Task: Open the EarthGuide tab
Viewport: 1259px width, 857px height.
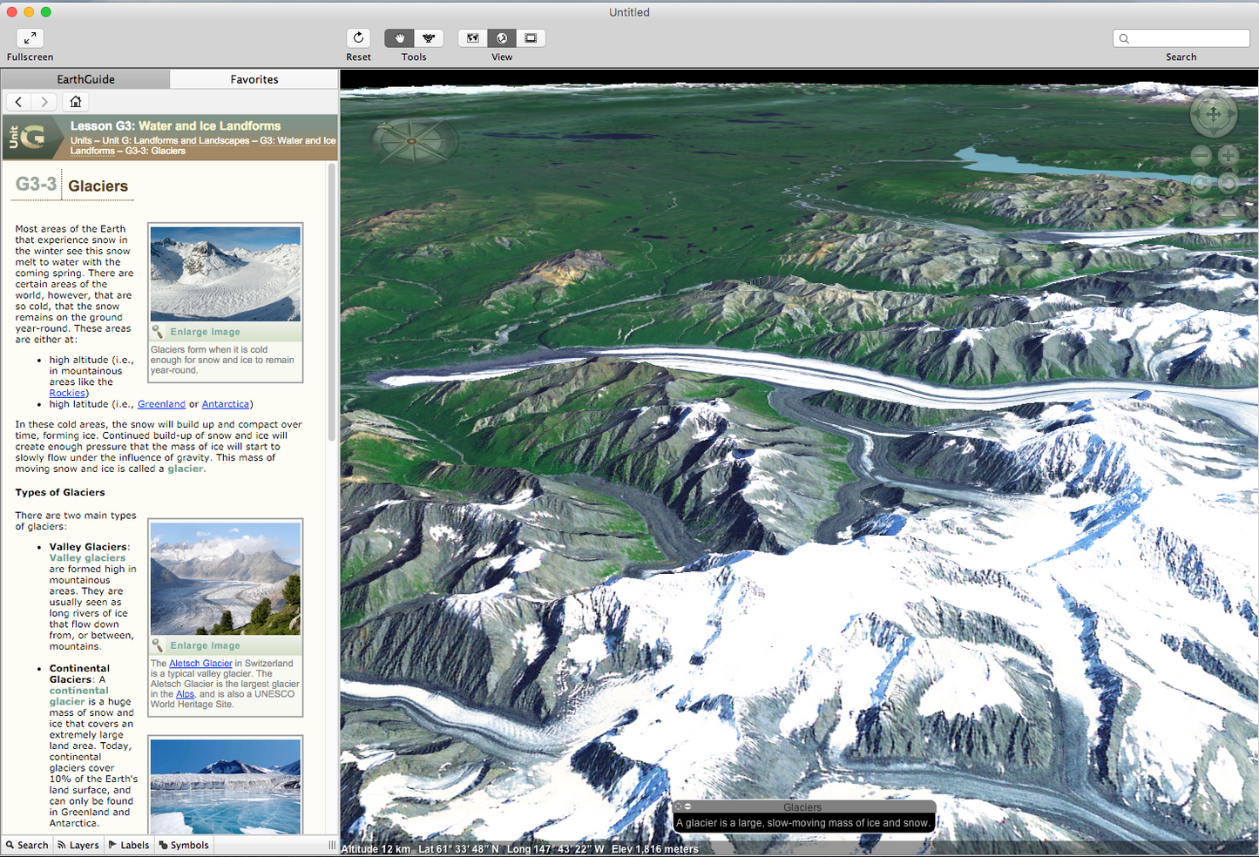Action: coord(85,79)
